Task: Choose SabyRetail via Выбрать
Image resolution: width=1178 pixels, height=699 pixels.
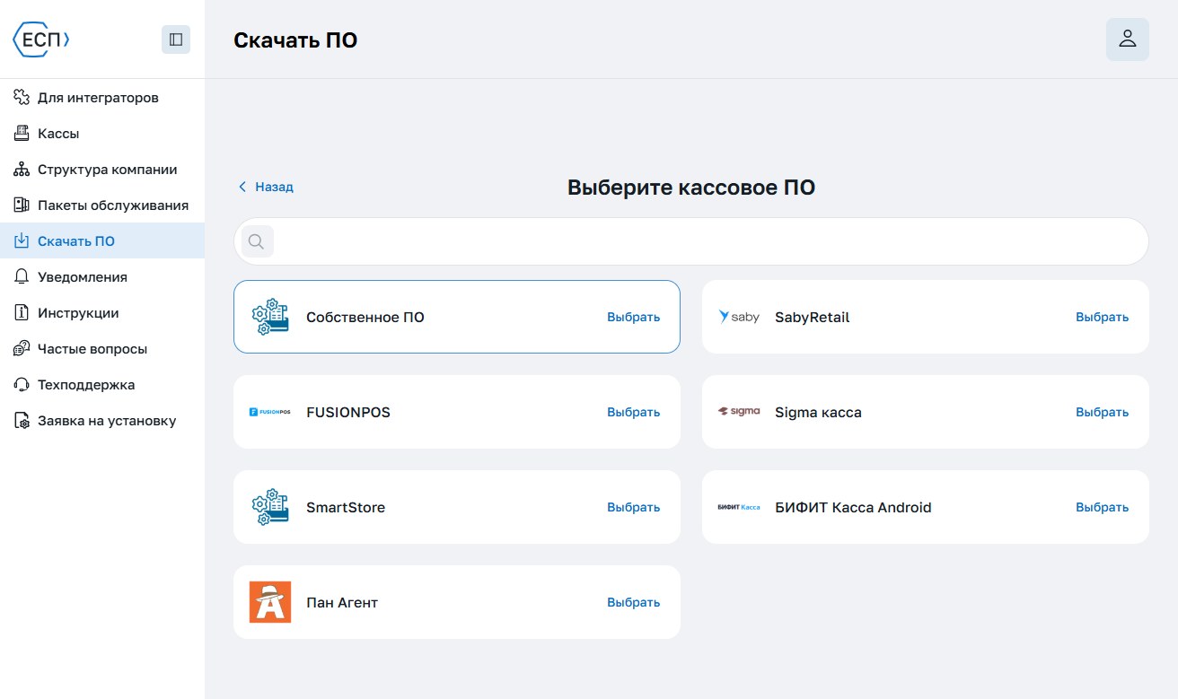Action: pos(1102,317)
